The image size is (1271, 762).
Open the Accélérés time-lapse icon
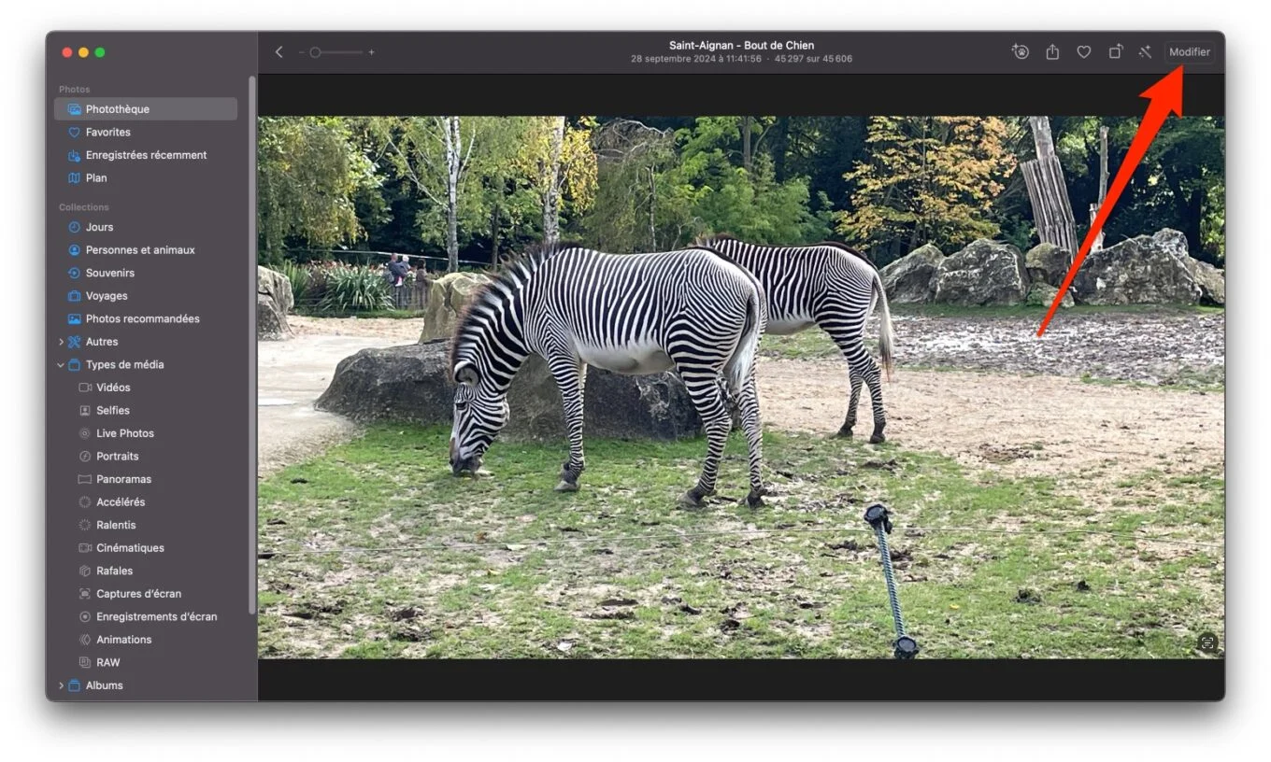click(x=85, y=502)
